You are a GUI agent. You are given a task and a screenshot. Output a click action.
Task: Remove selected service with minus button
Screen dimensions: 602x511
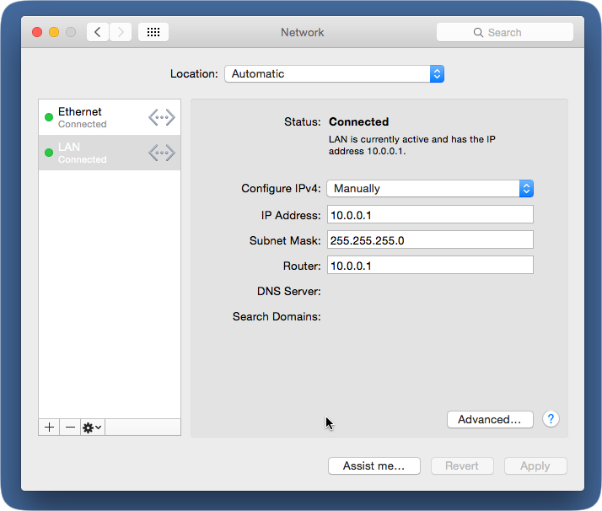point(70,428)
